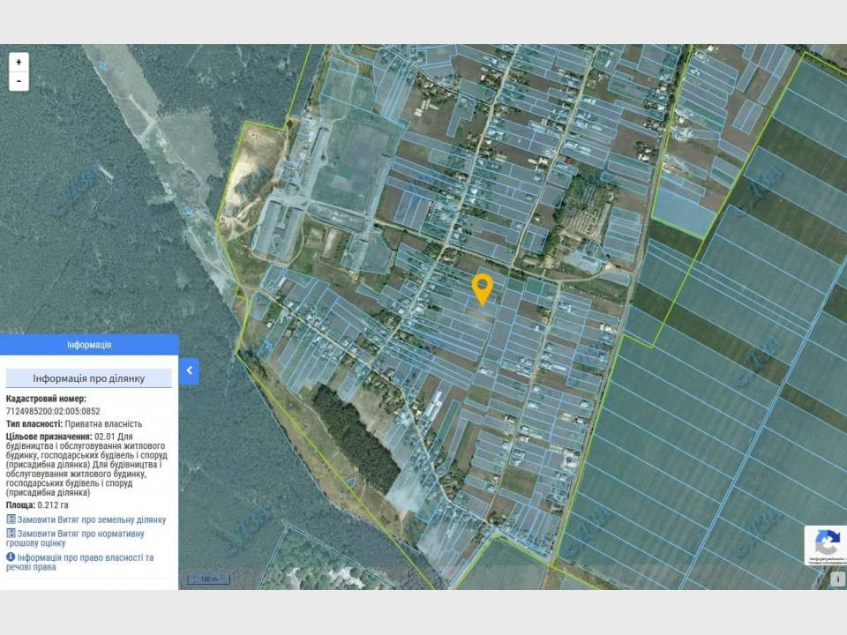
Task: Click the Приватна власність ownership text
Action: [104, 424]
